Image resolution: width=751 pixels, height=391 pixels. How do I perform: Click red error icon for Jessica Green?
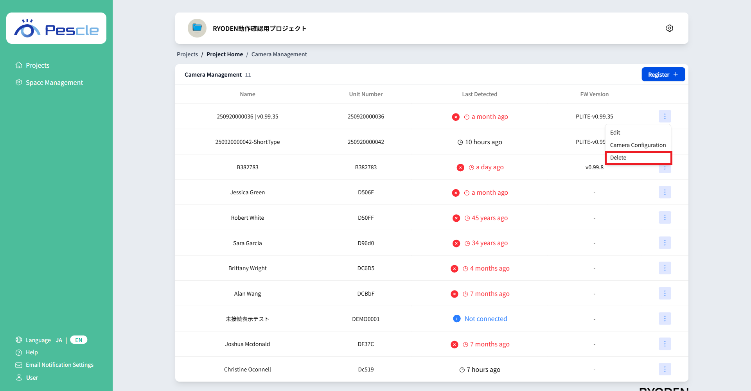click(456, 193)
